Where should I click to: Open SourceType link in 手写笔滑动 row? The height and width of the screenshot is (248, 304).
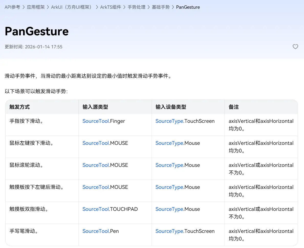(x=169, y=231)
